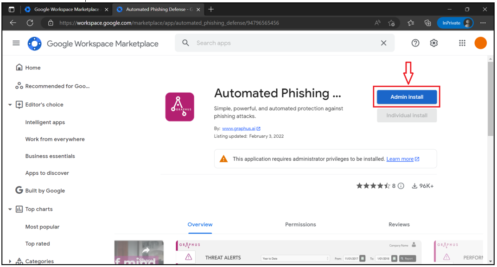The width and height of the screenshot is (497, 267).
Task: Collapse the Editor's choice section
Action: [x=10, y=104]
